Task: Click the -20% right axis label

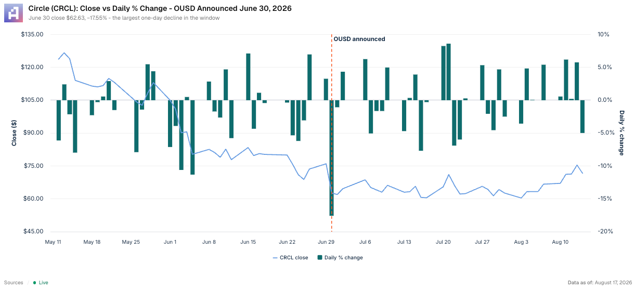Action: (x=605, y=231)
